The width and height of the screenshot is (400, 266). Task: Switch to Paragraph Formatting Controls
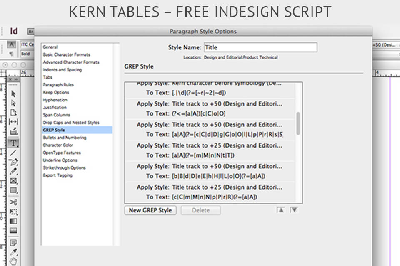pos(11,54)
